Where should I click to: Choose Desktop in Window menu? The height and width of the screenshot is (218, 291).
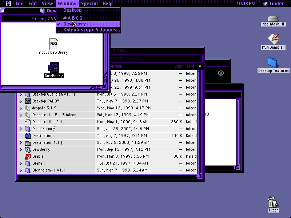88,10
